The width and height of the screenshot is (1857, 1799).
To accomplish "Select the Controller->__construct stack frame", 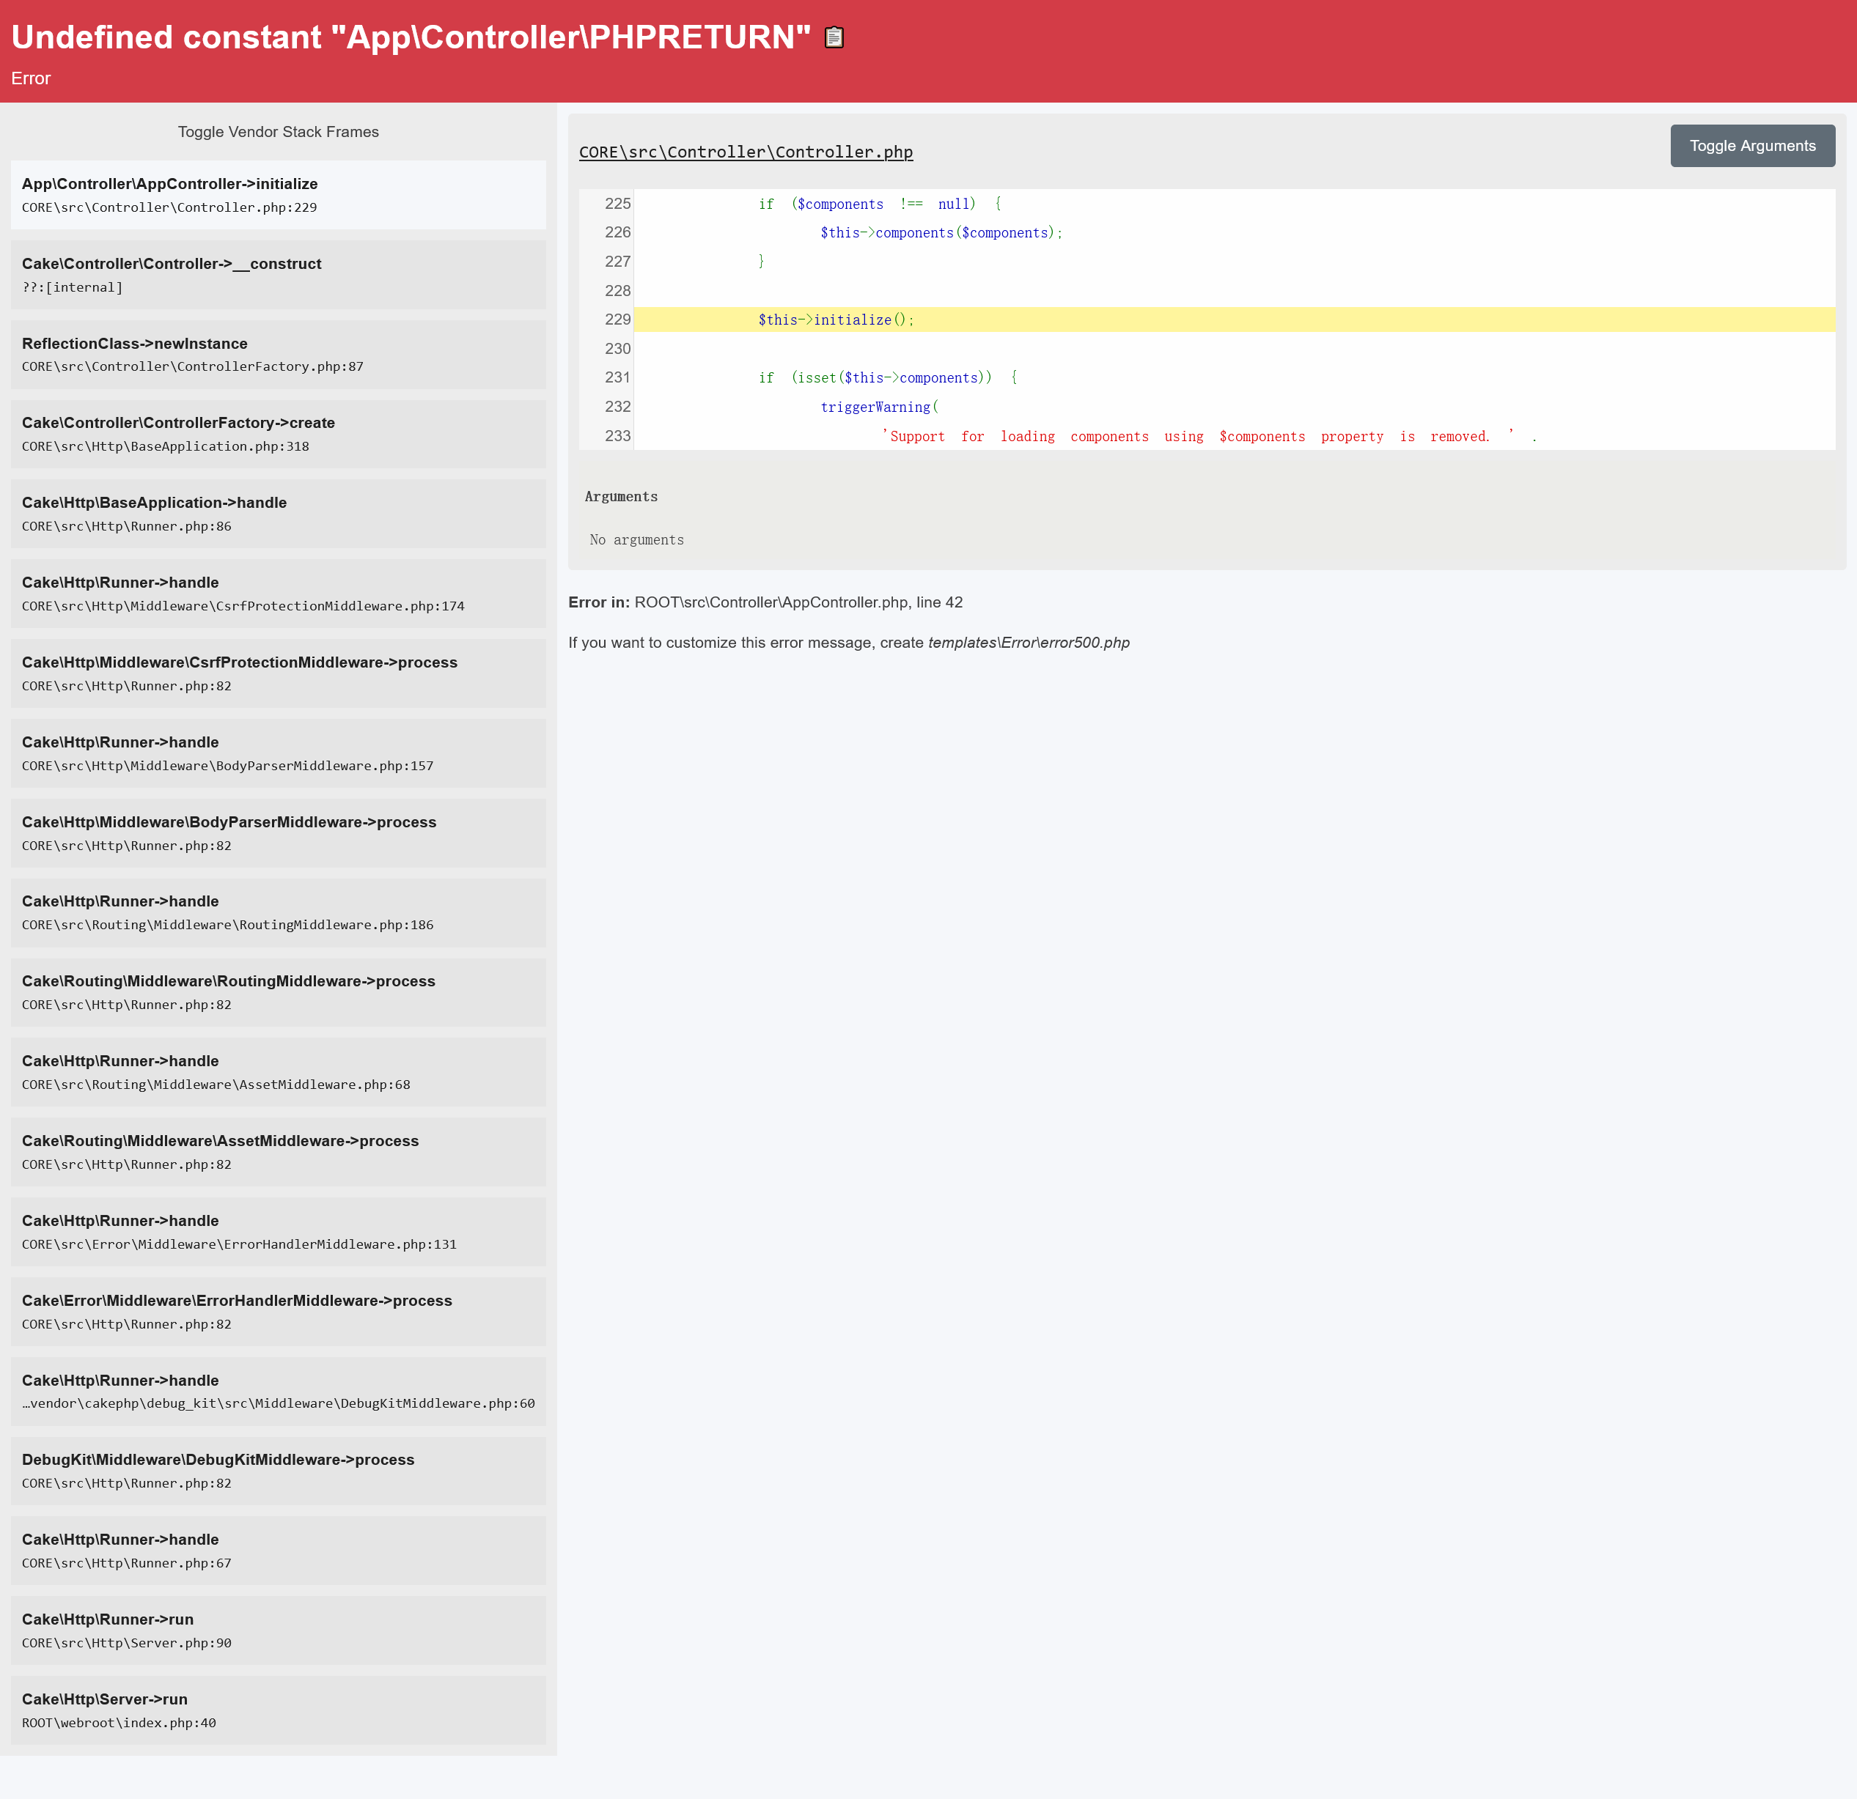I will [279, 275].
